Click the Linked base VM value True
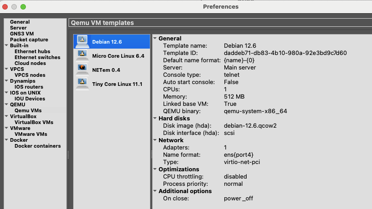 [x=230, y=104]
